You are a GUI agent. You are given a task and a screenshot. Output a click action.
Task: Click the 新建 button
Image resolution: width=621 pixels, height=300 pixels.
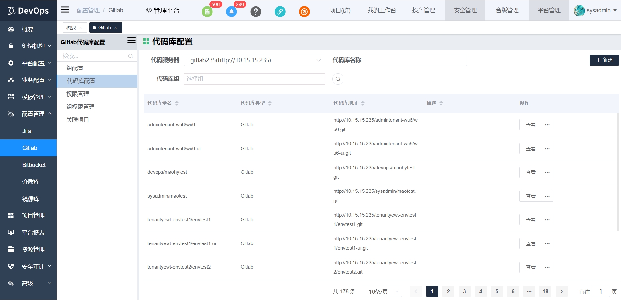point(604,60)
